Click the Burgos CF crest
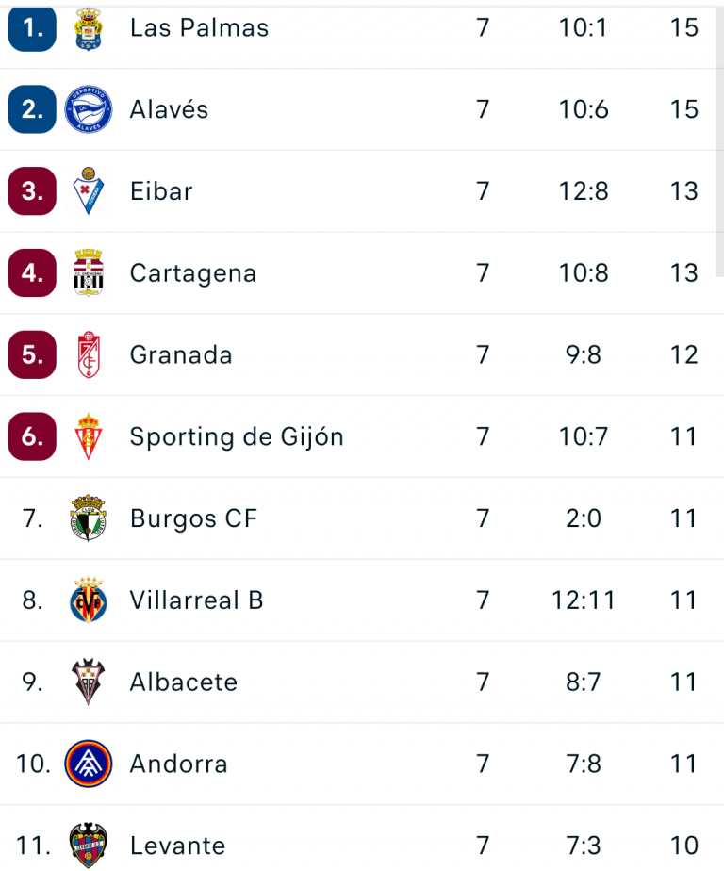 click(x=89, y=518)
